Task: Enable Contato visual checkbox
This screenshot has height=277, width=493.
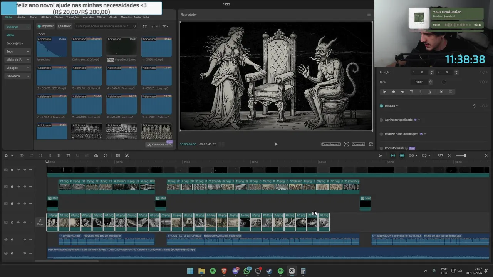Action: (x=381, y=148)
